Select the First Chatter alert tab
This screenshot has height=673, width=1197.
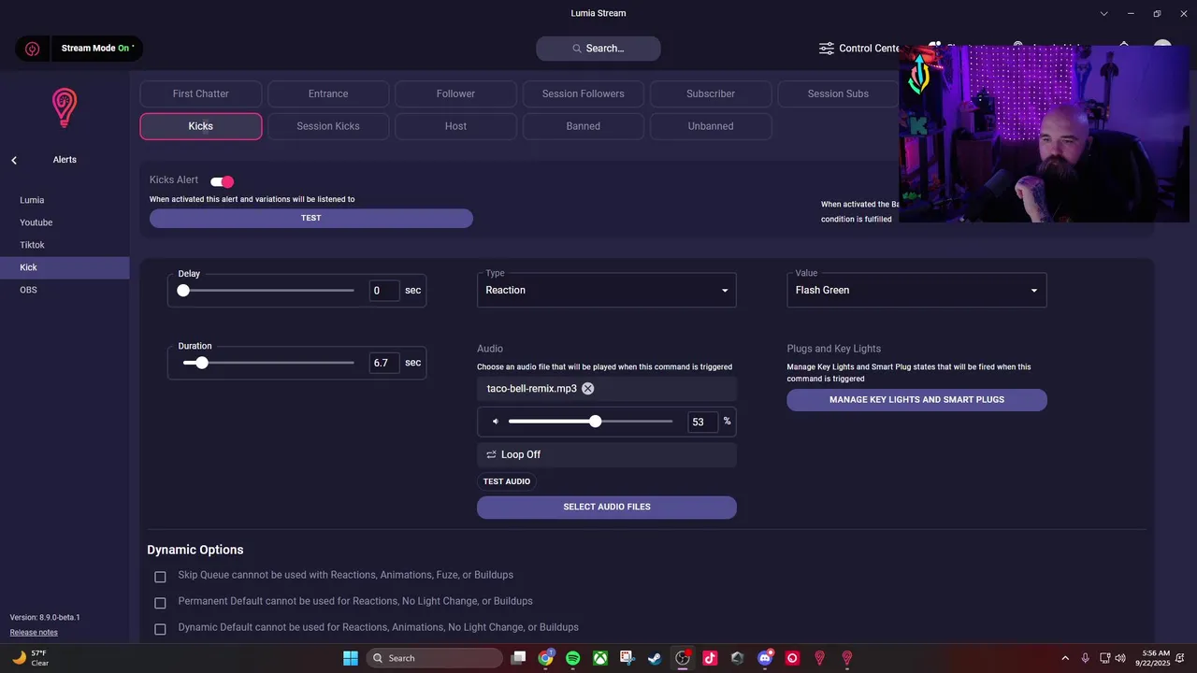(x=201, y=93)
